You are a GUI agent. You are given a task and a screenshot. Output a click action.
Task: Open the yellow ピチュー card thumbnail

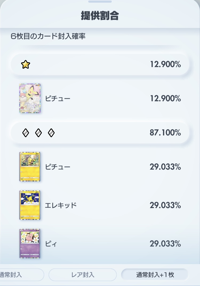coord(30,167)
